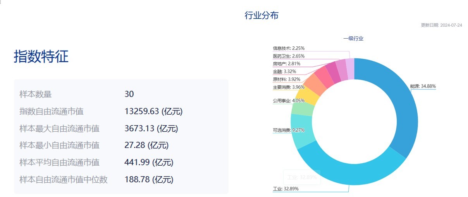Select the 样本自由流通市值中位数 row
This screenshot has height=197, width=468.
click(x=121, y=180)
